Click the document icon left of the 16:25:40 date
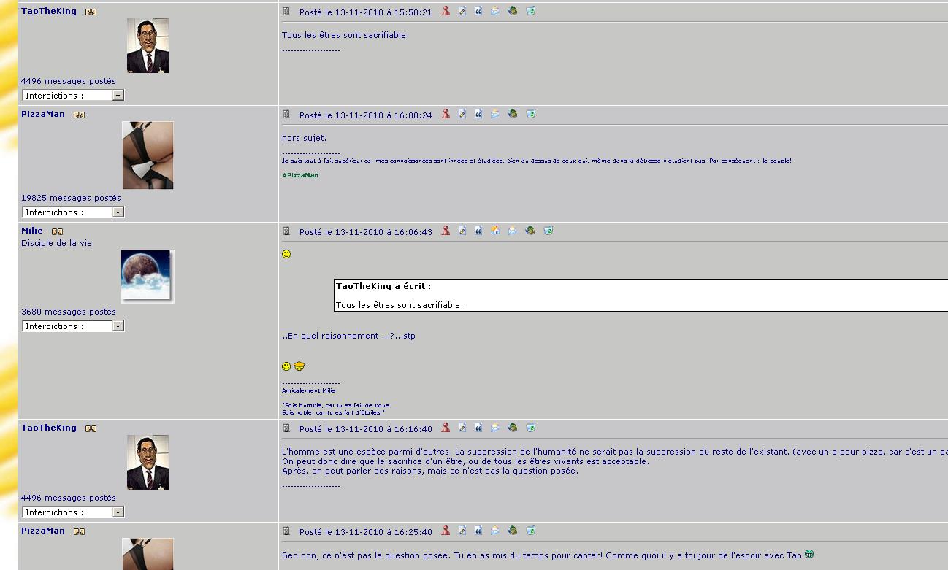 (286, 531)
